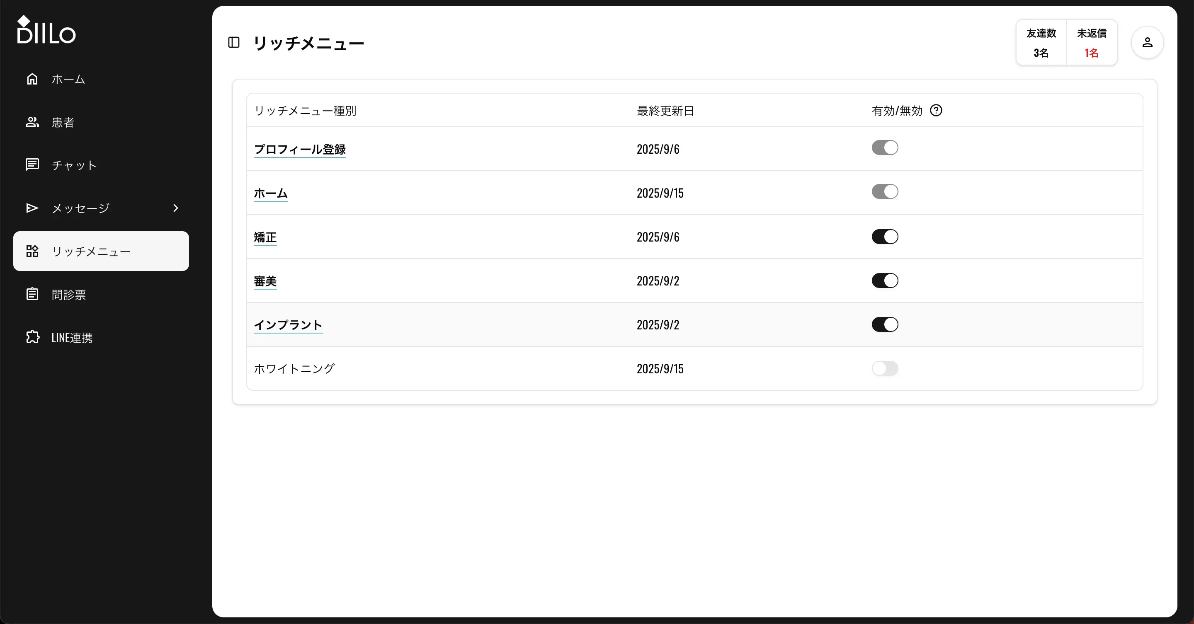The width and height of the screenshot is (1194, 624).
Task: Turn on the ホワイトニング toggle
Action: 884,368
